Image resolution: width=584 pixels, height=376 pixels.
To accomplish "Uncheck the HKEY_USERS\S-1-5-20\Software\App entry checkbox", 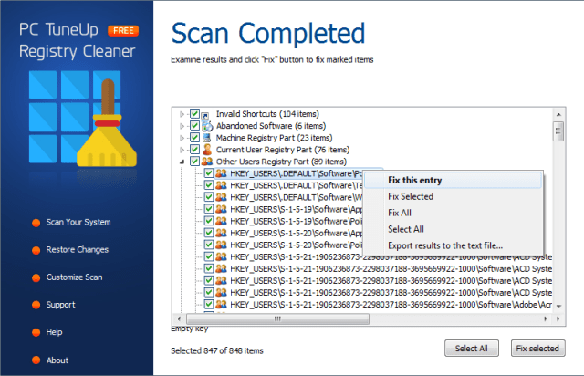I will coord(209,233).
